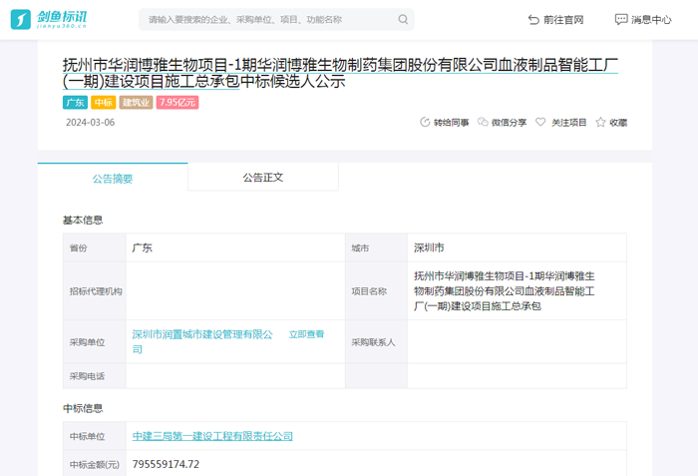The width and height of the screenshot is (698, 476).
Task: Focus the search box for companies and projects
Action: click(x=276, y=19)
